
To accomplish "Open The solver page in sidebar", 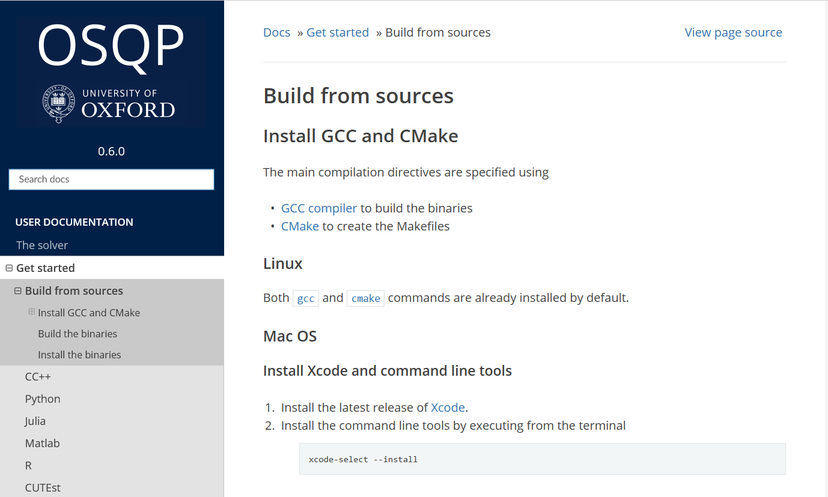I will click(42, 245).
